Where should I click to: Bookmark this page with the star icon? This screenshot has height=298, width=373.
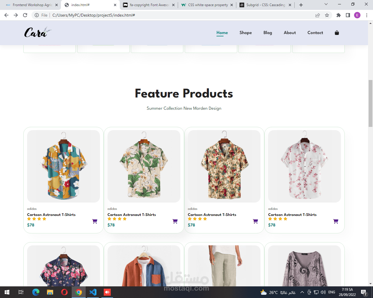click(327, 15)
